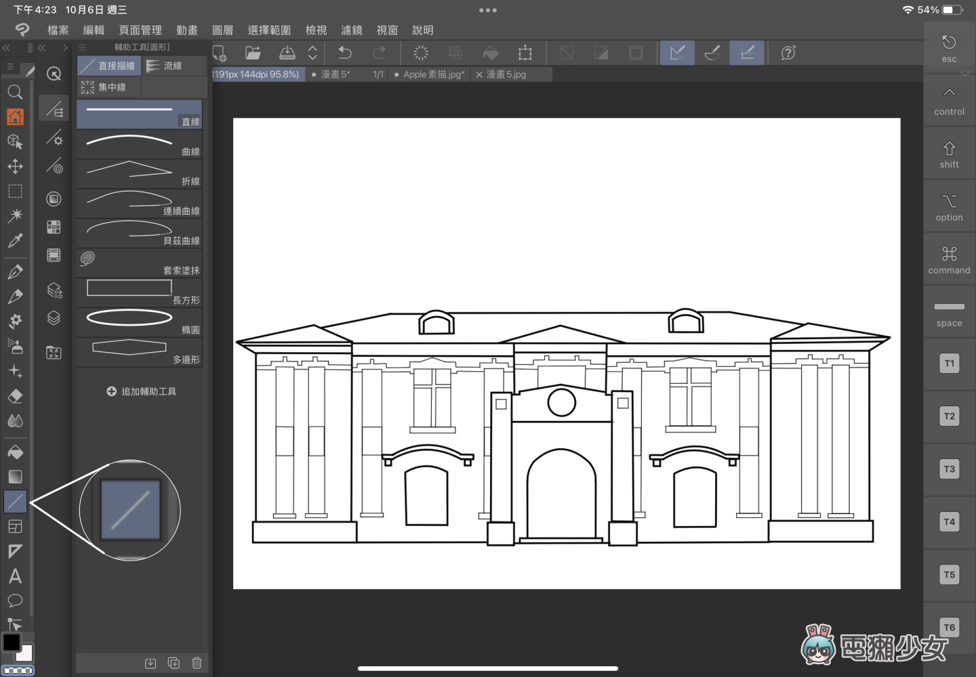Open the 選擇範圍 menu
Screen dimensions: 976x677
click(269, 30)
